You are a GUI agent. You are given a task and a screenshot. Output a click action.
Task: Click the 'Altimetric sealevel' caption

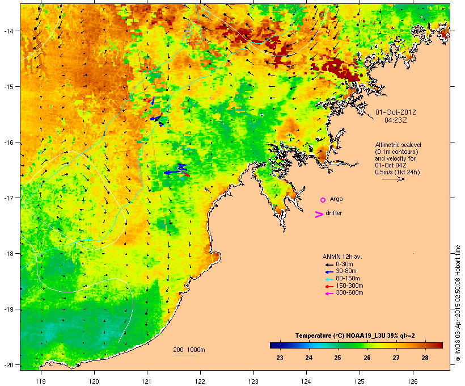398,145
